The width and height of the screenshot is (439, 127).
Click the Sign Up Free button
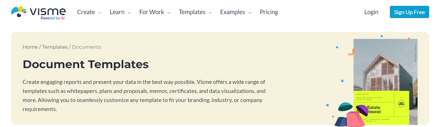pos(409,12)
